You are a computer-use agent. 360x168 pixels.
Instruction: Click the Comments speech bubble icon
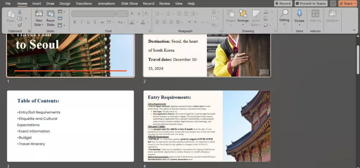click(333, 4)
